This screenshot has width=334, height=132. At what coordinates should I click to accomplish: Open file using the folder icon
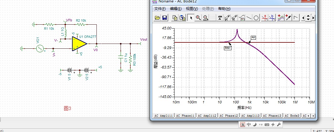point(157,18)
